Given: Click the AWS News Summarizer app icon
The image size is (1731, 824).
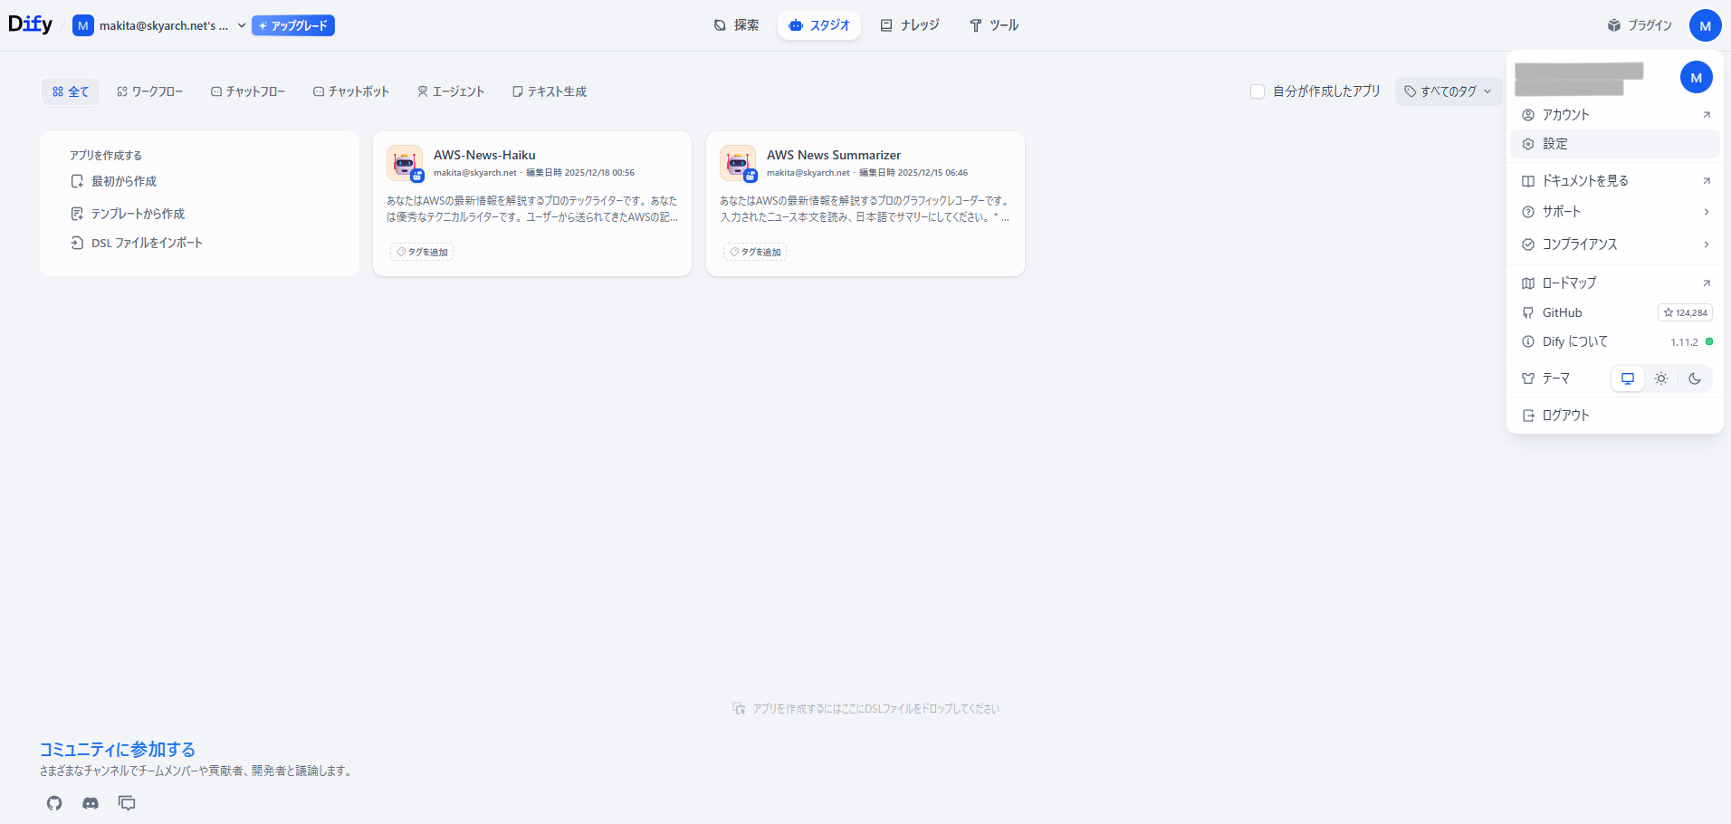Looking at the screenshot, I should [737, 163].
